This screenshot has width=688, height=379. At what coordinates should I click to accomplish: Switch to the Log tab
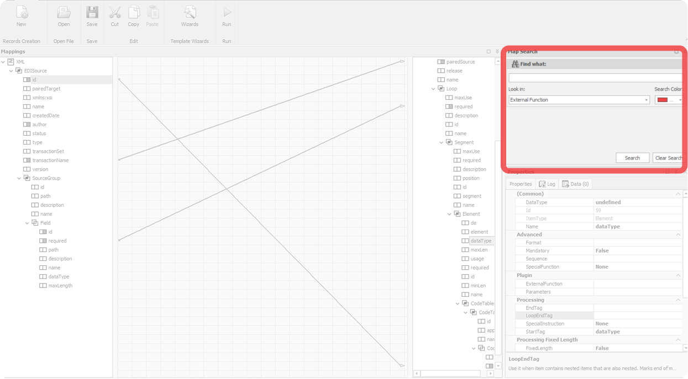[x=547, y=184]
